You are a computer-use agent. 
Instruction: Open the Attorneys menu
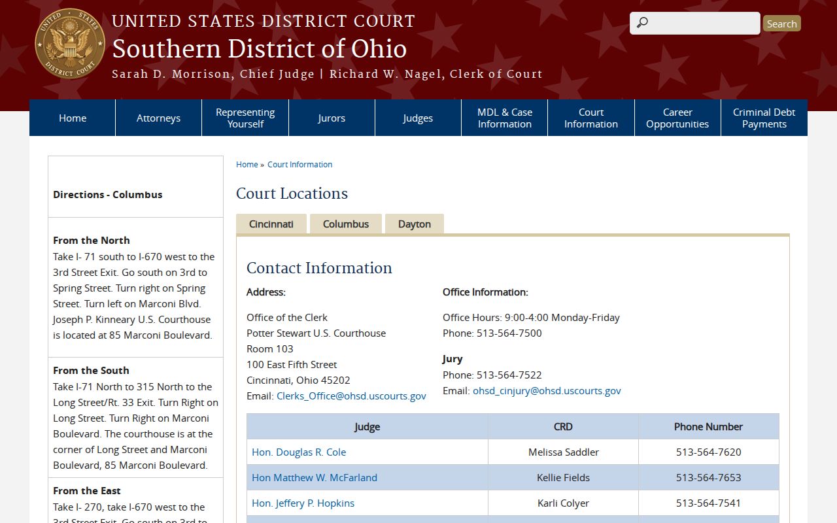coord(159,118)
